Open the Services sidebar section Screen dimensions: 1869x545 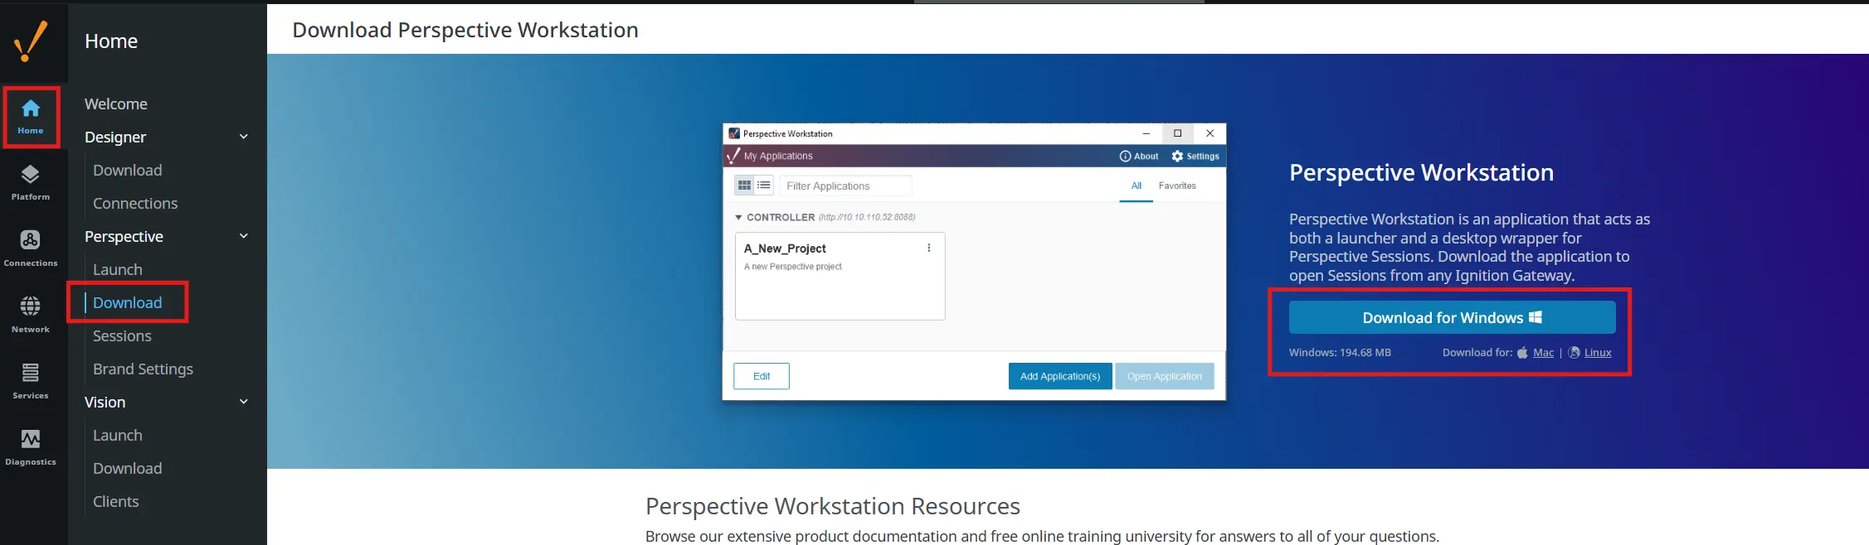pyautogui.click(x=31, y=382)
